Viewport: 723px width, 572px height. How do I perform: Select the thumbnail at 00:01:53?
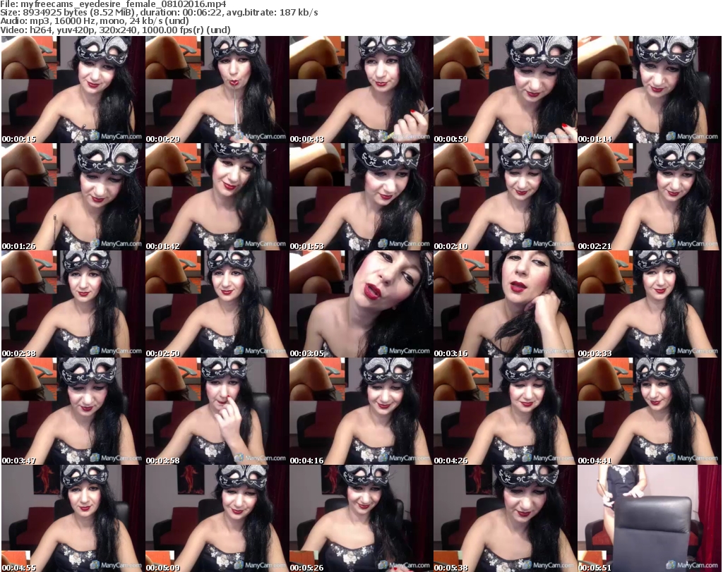pos(360,197)
